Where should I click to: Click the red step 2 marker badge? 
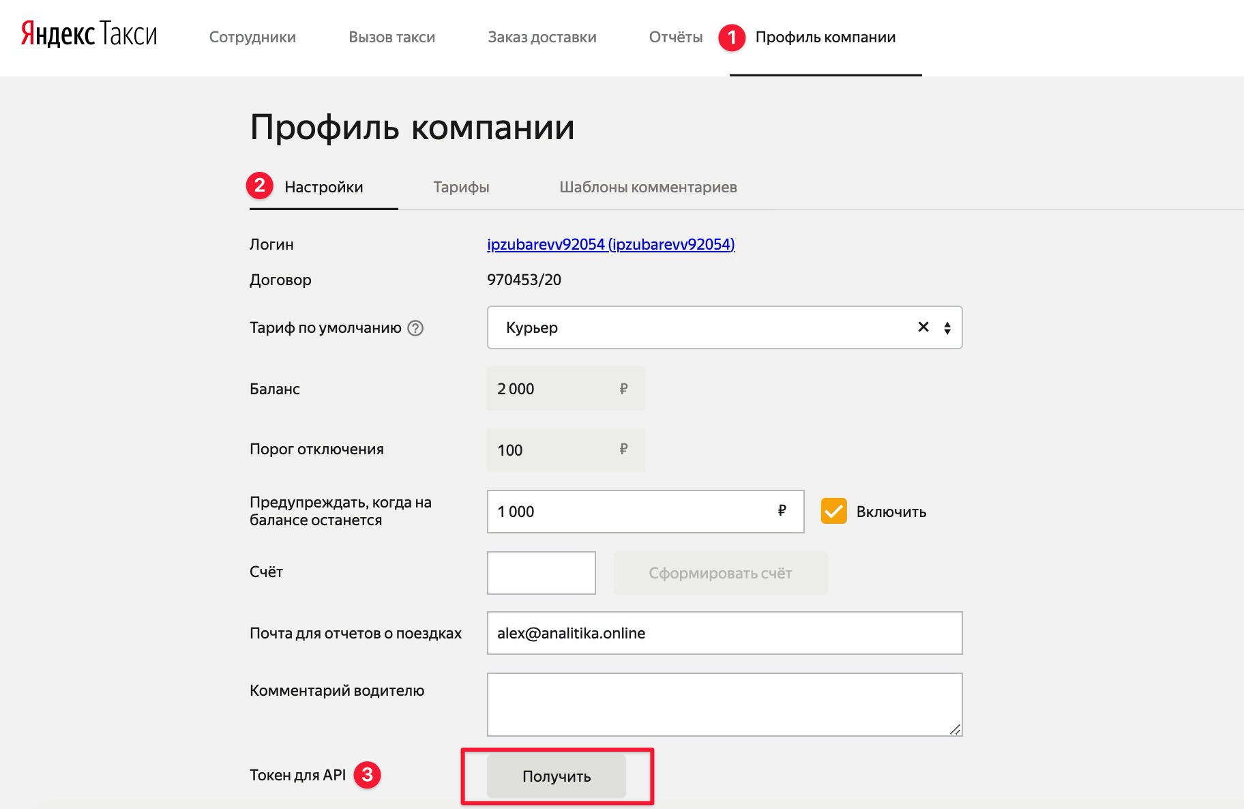click(x=260, y=186)
